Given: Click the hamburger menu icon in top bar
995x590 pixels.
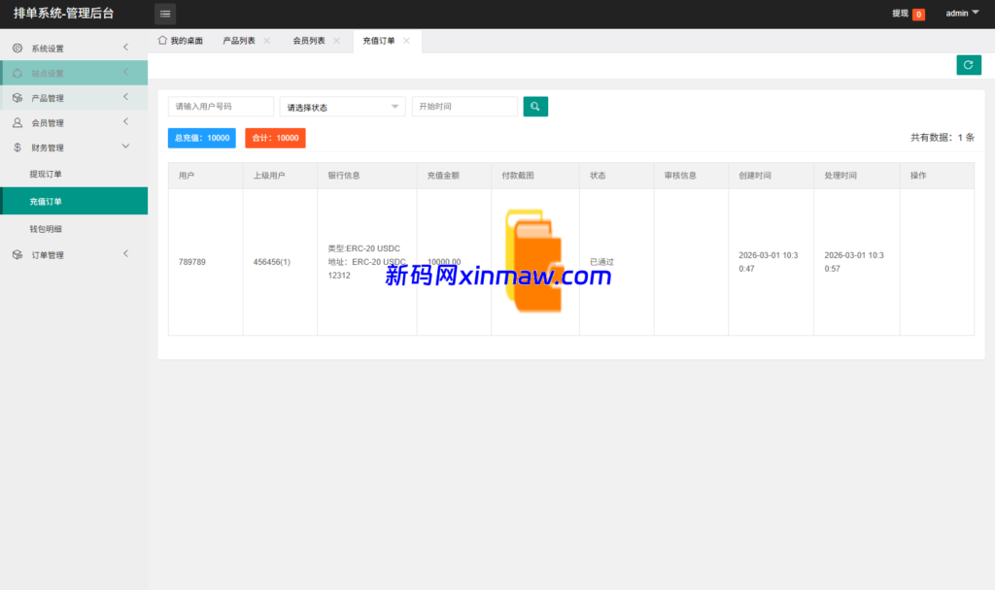Looking at the screenshot, I should coord(164,14).
